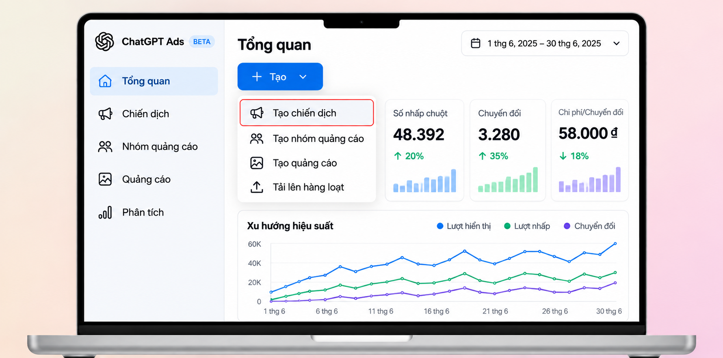Screen dimensions: 723x358
Task: Select Tải lên hàng loạt option
Action: (307, 187)
